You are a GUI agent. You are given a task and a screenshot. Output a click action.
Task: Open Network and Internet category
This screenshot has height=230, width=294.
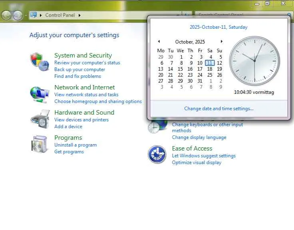tap(85, 87)
